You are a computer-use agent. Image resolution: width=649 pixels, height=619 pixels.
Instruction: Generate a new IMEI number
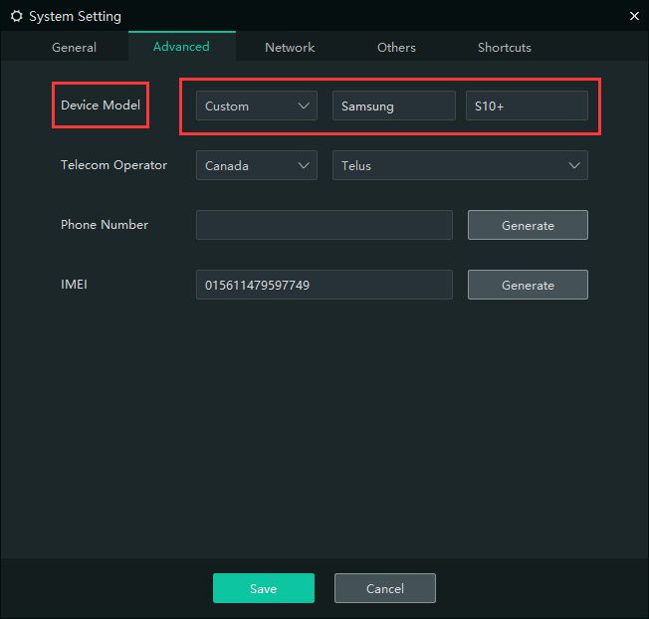[x=528, y=286]
